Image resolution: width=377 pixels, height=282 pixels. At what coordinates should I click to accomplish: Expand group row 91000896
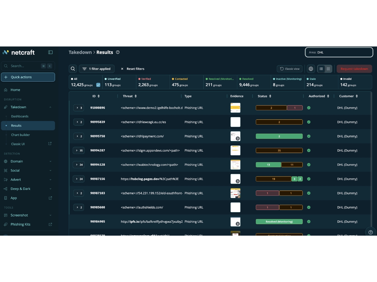(x=79, y=108)
